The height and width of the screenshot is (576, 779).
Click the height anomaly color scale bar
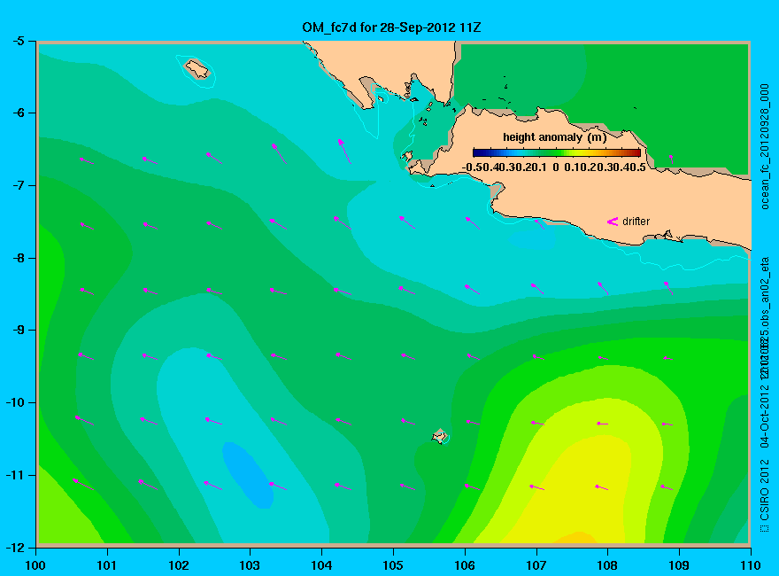coord(557,152)
